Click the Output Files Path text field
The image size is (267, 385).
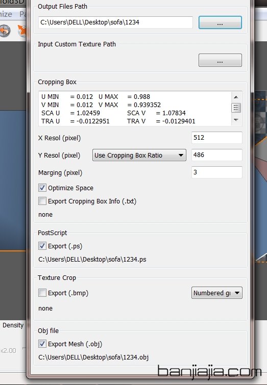(115, 22)
